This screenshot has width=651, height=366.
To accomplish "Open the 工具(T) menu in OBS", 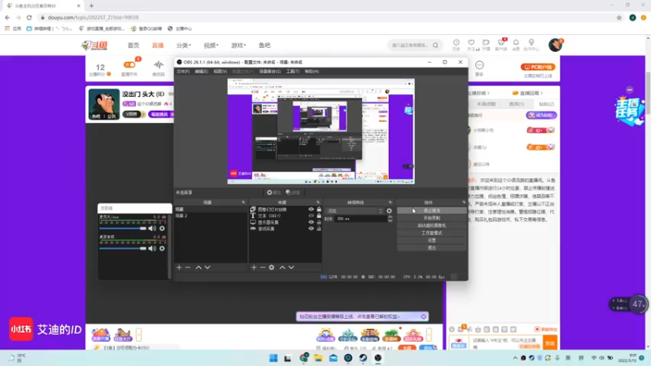I will click(x=293, y=72).
